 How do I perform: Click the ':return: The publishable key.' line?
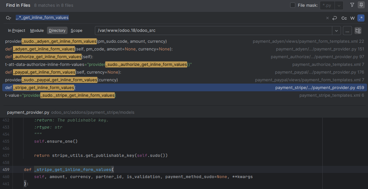[71, 120]
